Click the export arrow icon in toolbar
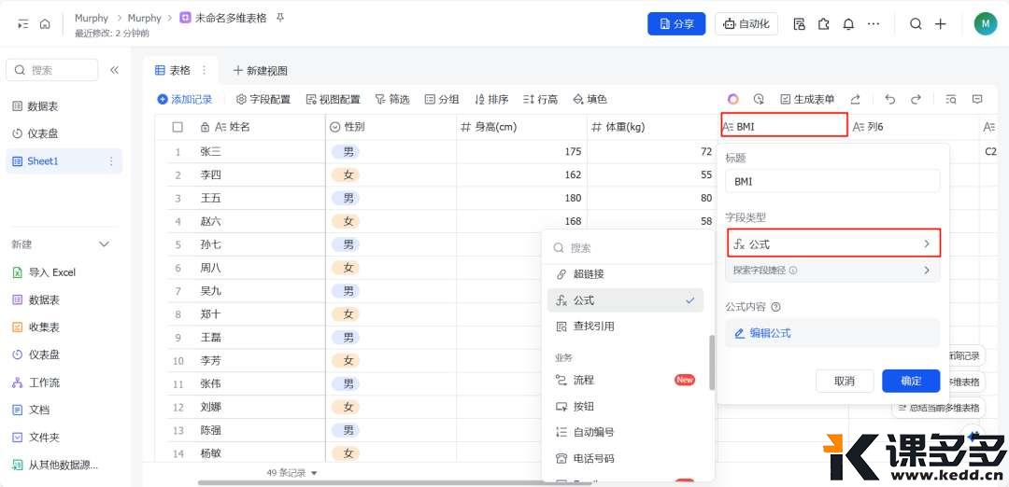This screenshot has width=1009, height=487. pyautogui.click(x=855, y=99)
